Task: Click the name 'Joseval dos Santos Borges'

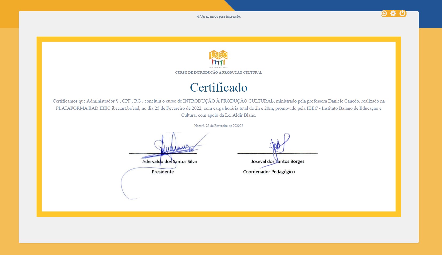Action: [x=278, y=162]
